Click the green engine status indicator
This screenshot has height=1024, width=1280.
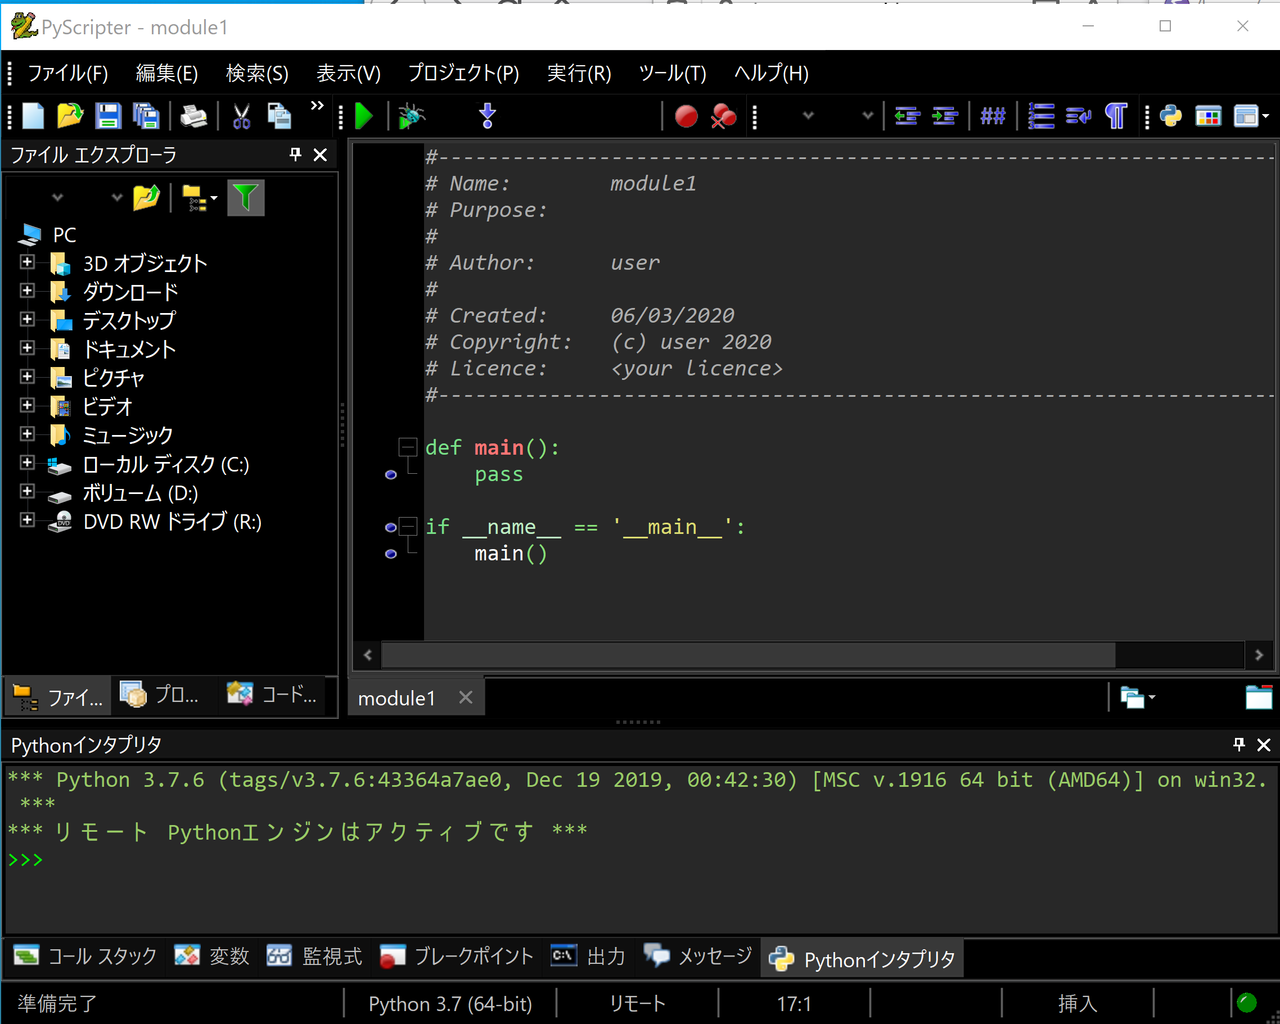click(1247, 1003)
